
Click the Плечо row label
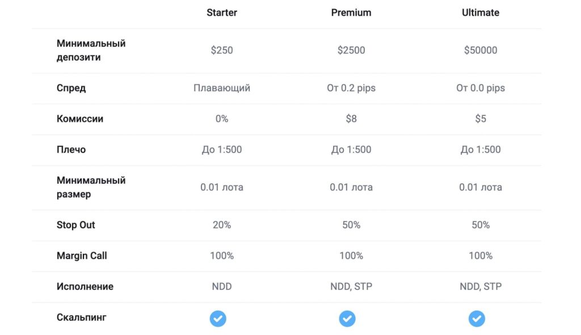pyautogui.click(x=71, y=150)
